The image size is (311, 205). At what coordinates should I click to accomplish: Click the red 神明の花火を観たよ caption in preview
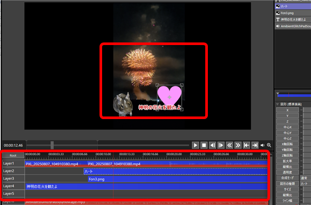(x=160, y=108)
